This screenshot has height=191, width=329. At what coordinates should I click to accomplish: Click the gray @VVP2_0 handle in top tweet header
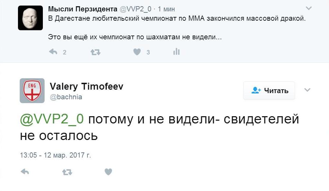point(135,9)
